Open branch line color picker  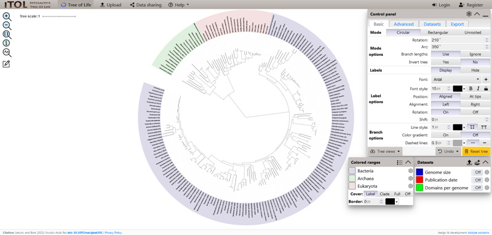coord(459,127)
